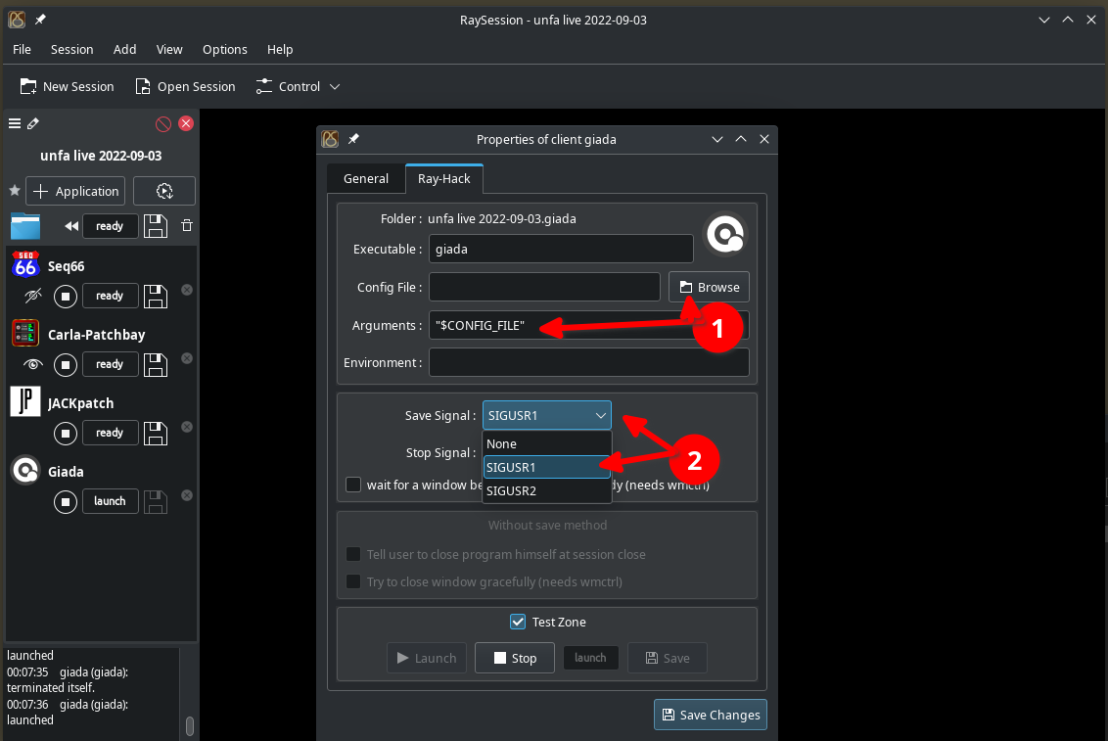
Task: Open the Session menu
Action: tap(72, 50)
